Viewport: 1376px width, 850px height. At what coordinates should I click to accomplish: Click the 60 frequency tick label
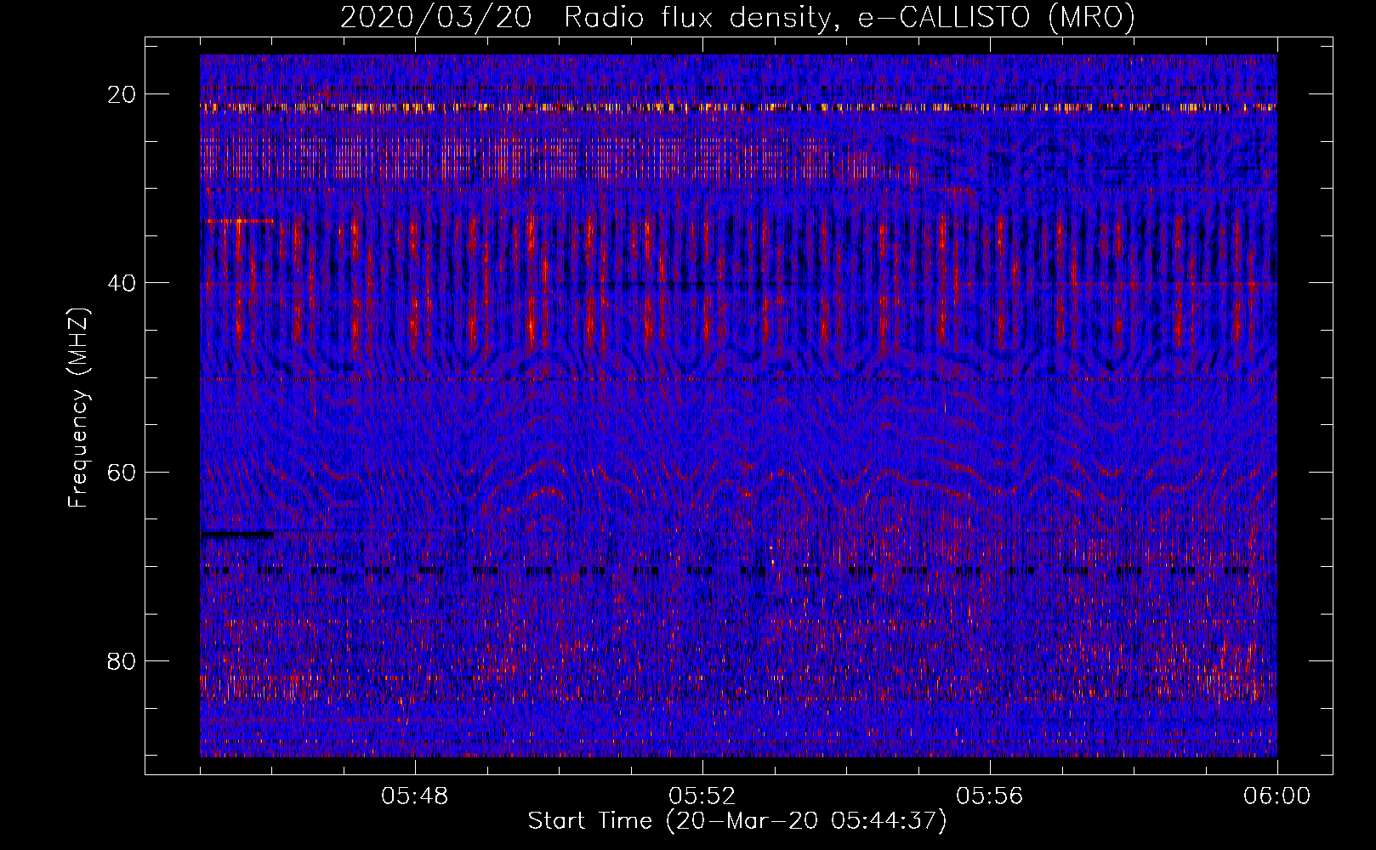[122, 472]
